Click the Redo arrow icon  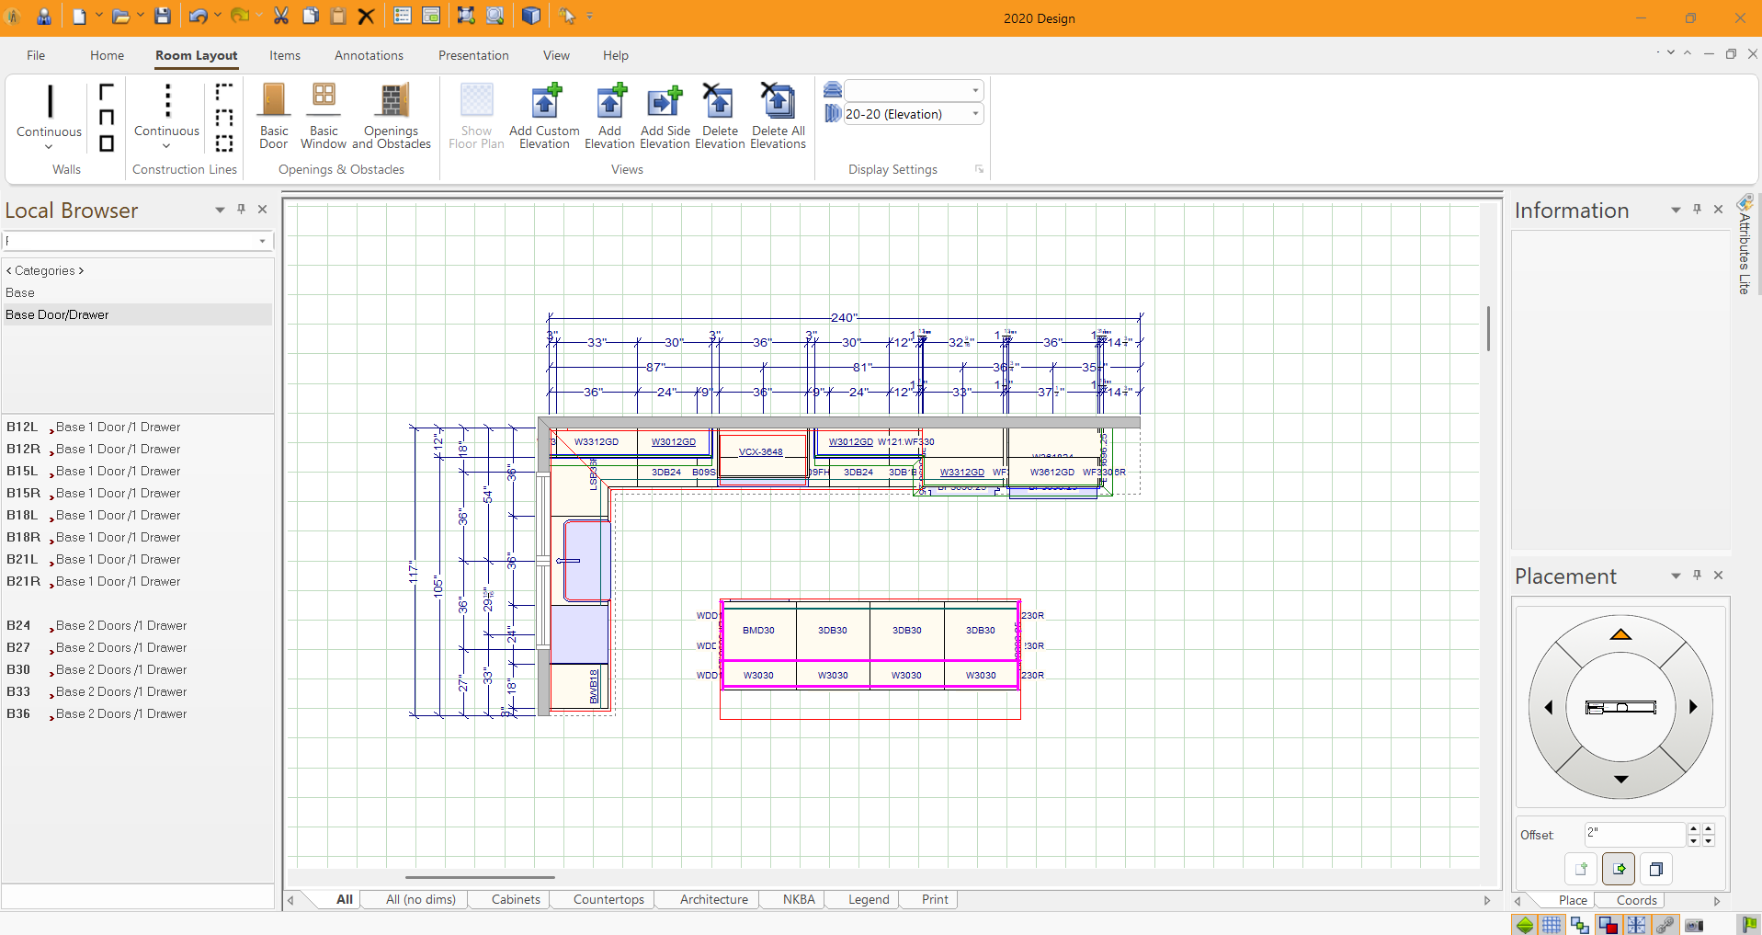coord(240,17)
